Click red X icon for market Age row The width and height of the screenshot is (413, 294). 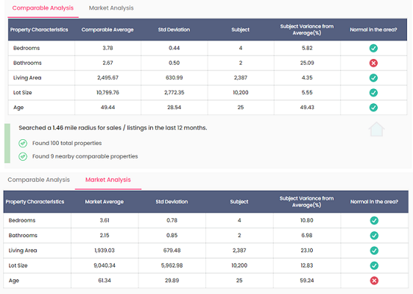click(374, 281)
